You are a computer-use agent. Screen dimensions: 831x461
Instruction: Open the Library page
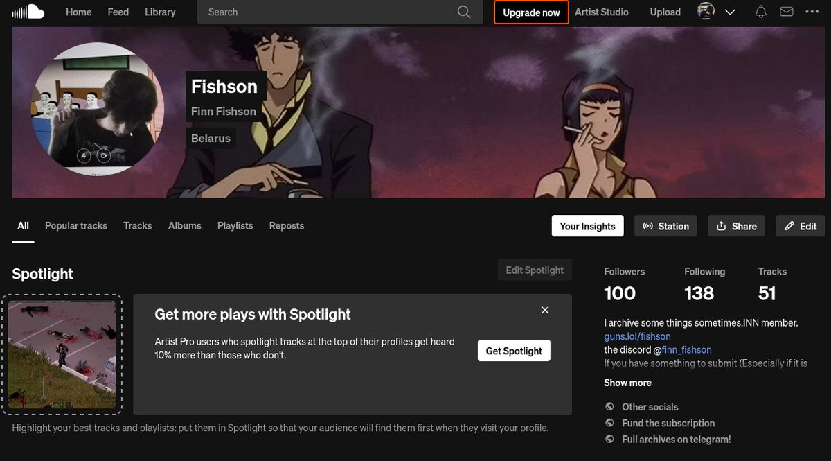160,12
